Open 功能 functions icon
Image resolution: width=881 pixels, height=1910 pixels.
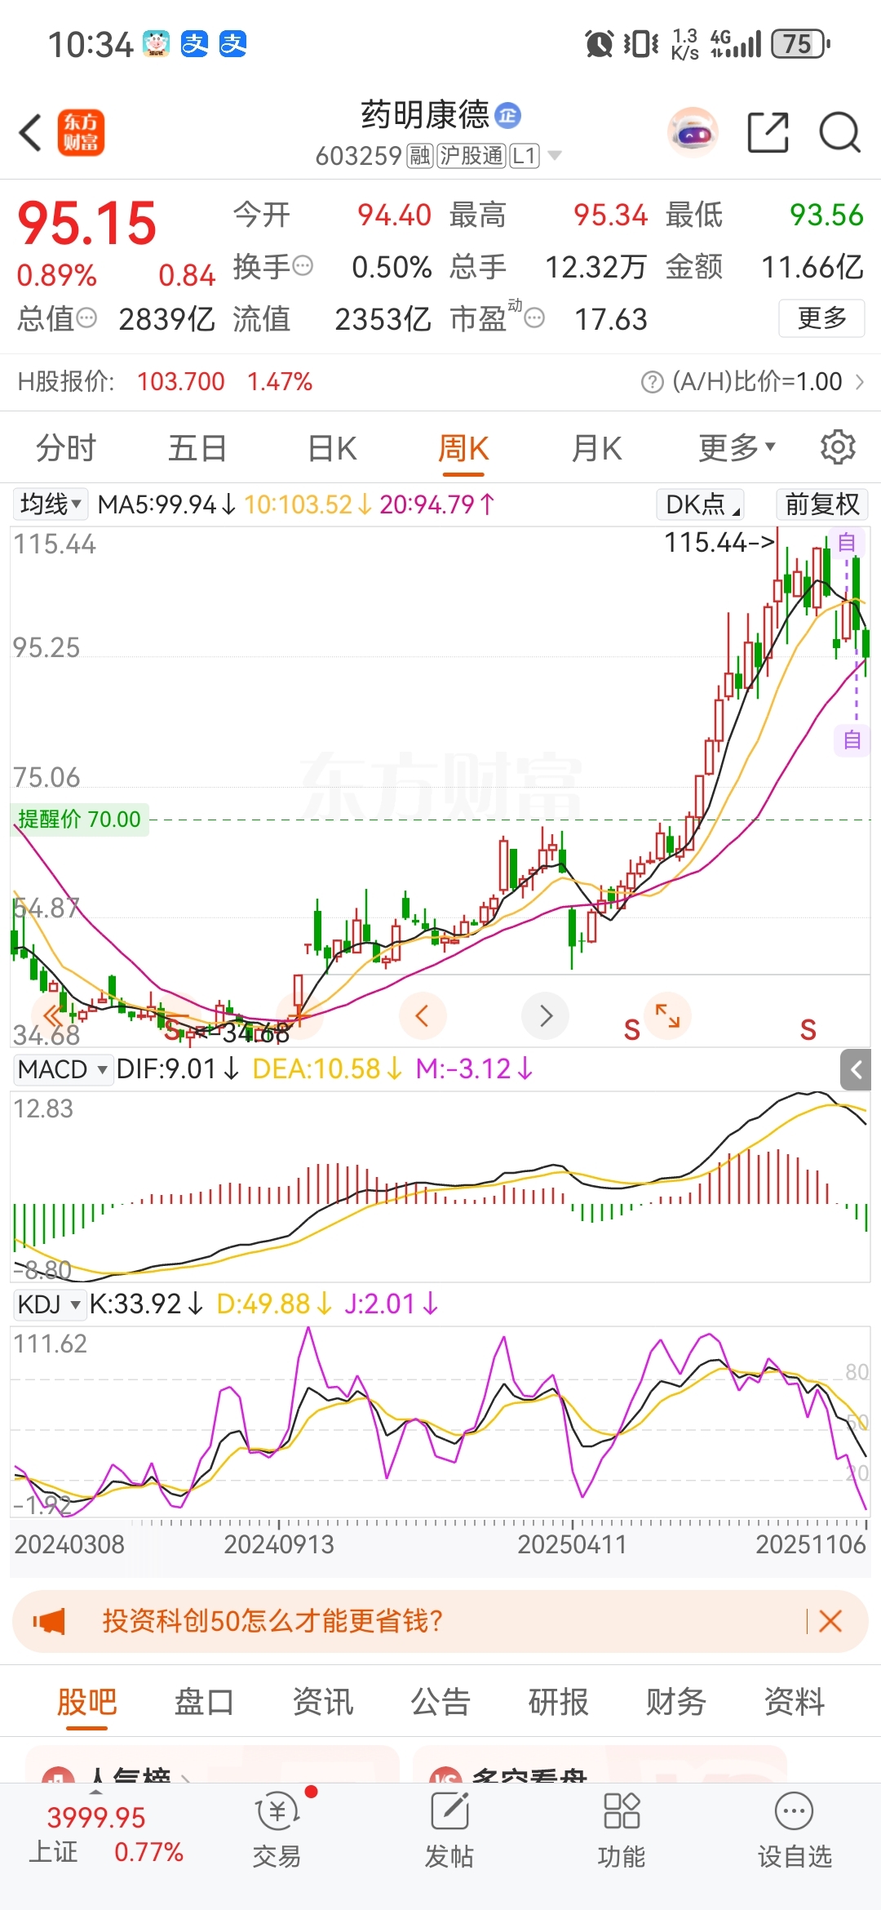(621, 1828)
